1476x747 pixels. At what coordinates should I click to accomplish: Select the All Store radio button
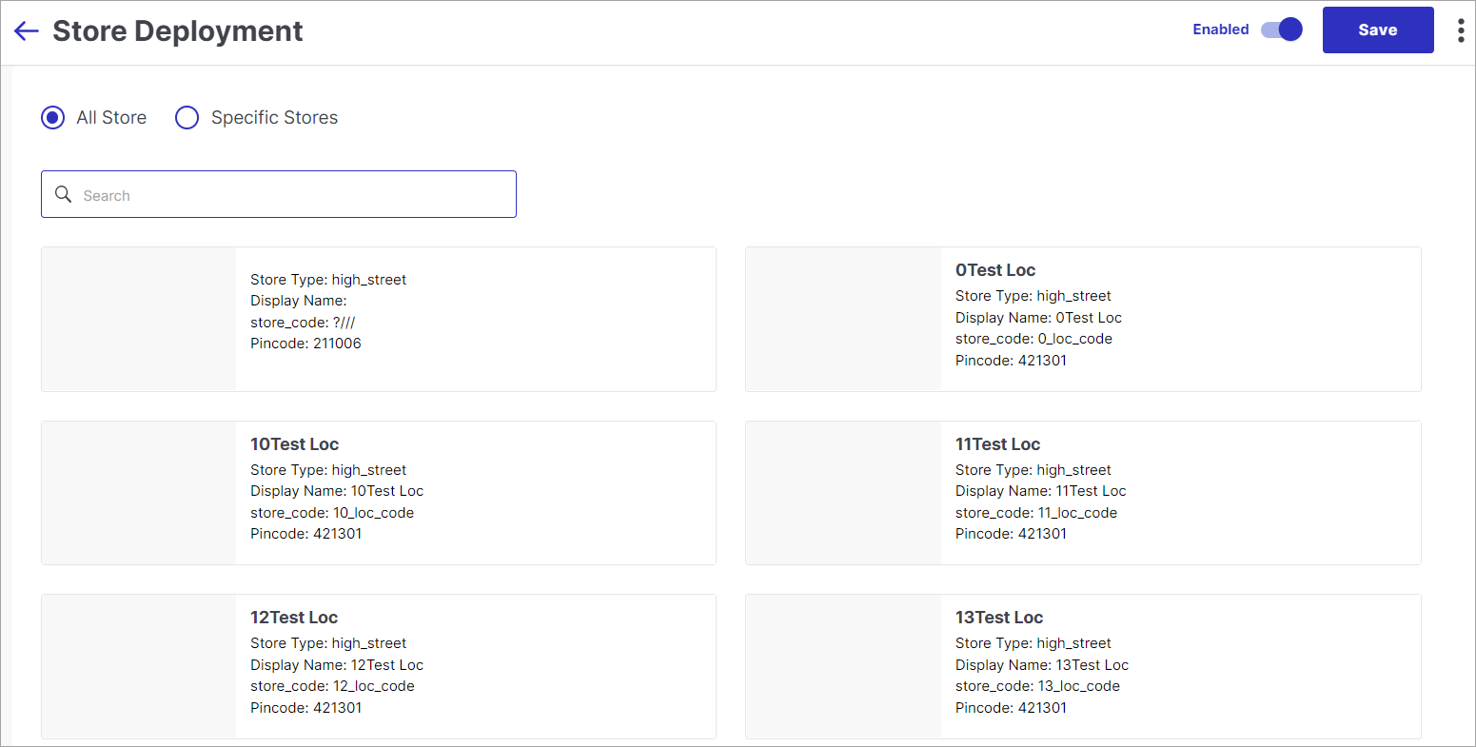53,118
